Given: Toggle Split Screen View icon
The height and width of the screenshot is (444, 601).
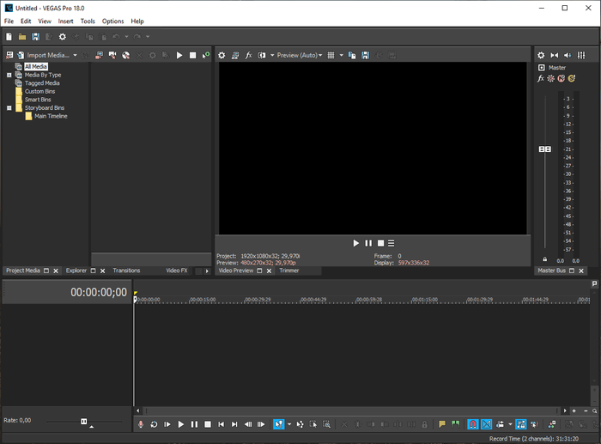Looking at the screenshot, I should [262, 55].
